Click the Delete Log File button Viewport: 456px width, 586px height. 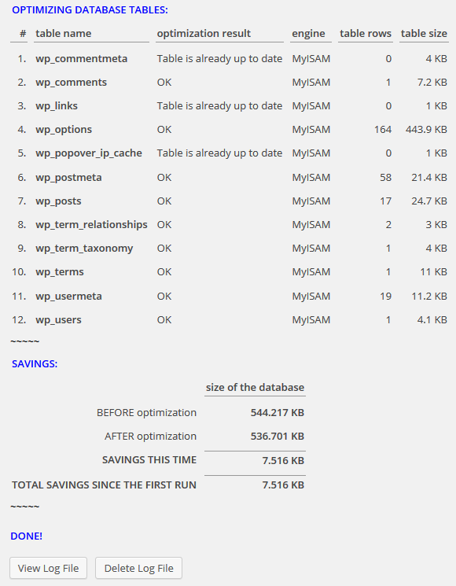pyautogui.click(x=138, y=568)
